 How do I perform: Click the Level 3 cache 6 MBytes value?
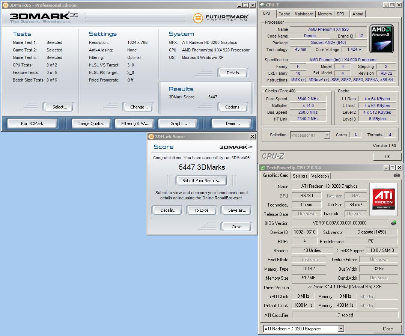377,119
